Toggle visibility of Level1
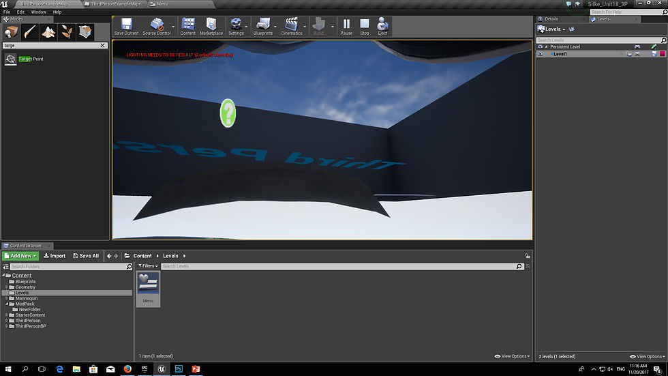This screenshot has width=668, height=376. click(x=540, y=54)
